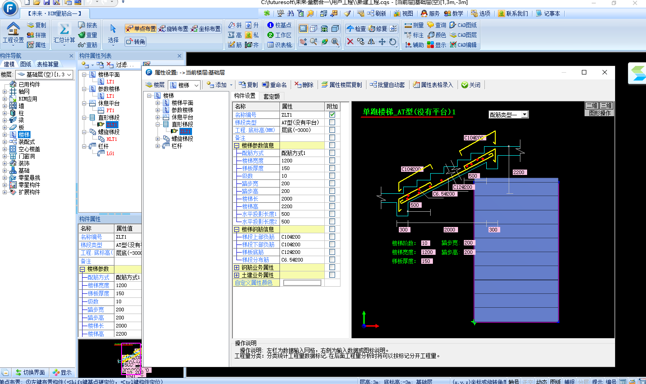646x384 pixels.
Task: Click the 校基点 tool
Action: click(x=279, y=25)
